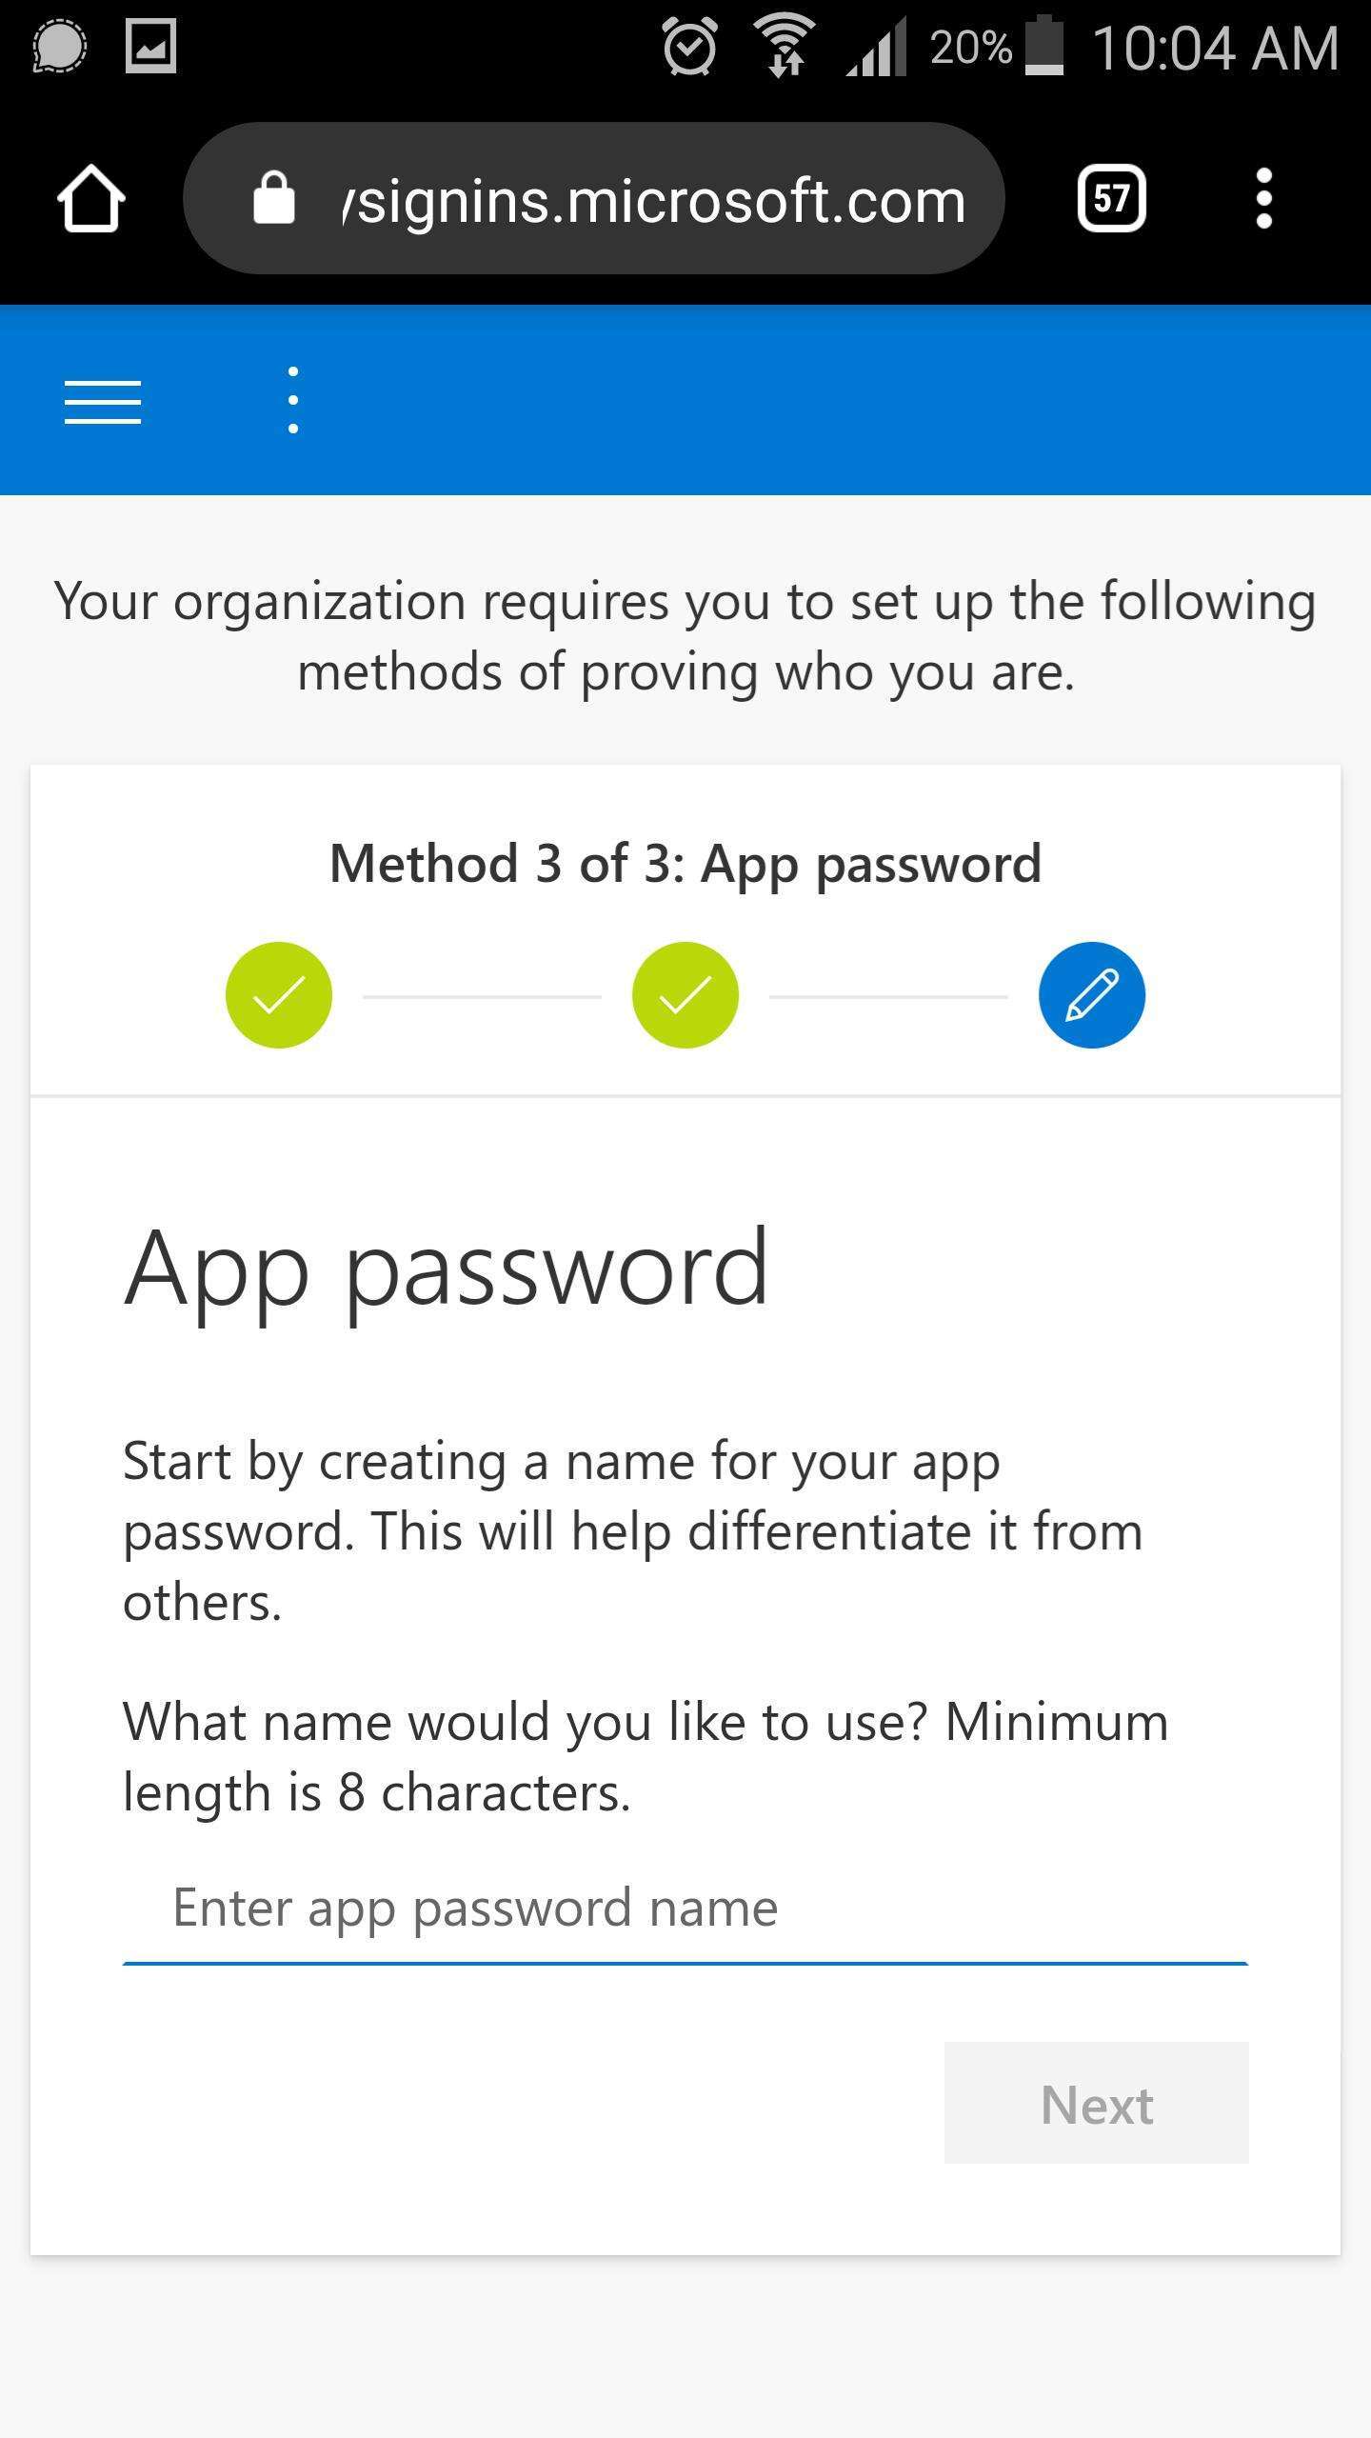Tap the battery indicator icon

pyautogui.click(x=1044, y=45)
